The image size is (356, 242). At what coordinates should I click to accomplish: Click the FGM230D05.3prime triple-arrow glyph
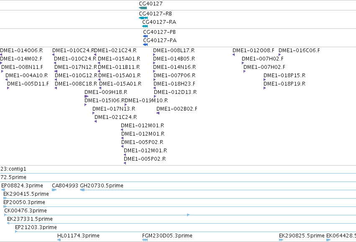pyautogui.click(x=145, y=240)
